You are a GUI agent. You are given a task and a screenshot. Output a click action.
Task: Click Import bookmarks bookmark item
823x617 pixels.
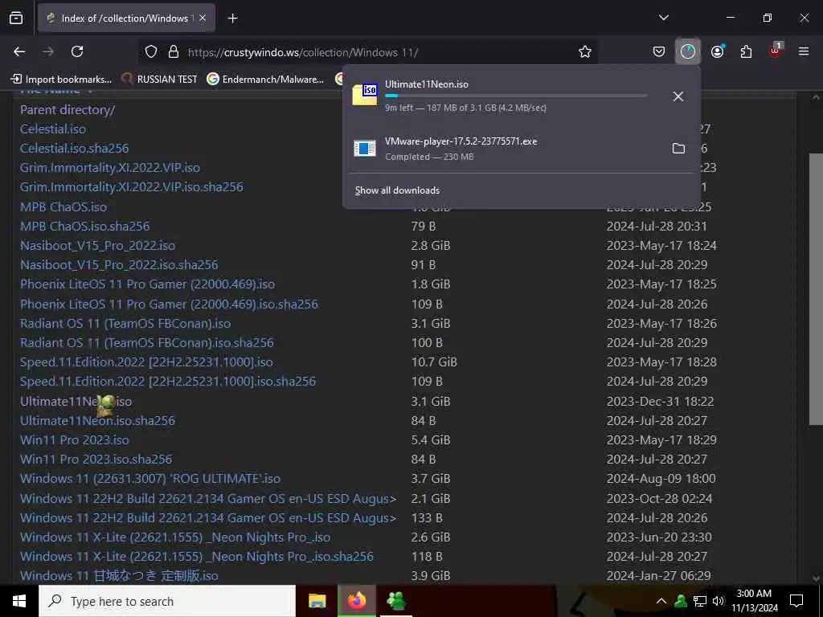click(x=61, y=80)
